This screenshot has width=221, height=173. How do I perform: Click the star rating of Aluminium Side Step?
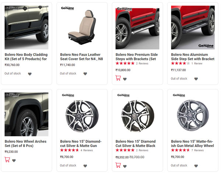pyautogui.click(x=180, y=63)
